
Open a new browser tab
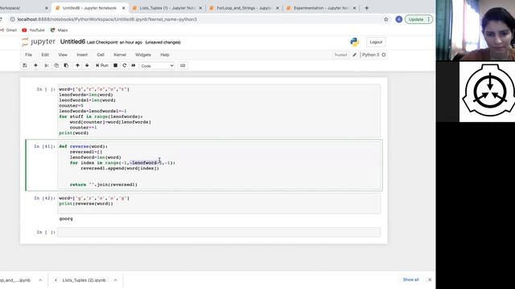pyautogui.click(x=367, y=8)
